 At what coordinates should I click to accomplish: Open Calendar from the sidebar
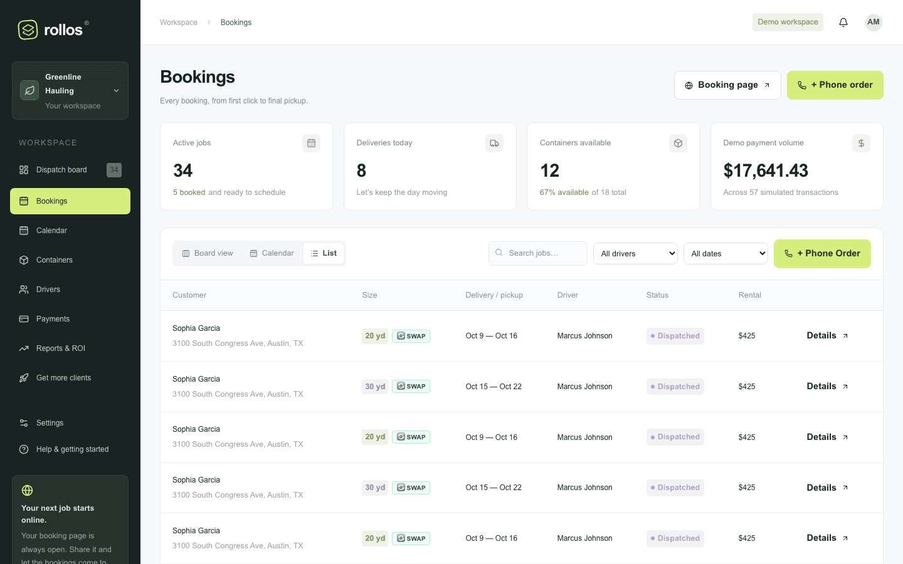[70, 231]
